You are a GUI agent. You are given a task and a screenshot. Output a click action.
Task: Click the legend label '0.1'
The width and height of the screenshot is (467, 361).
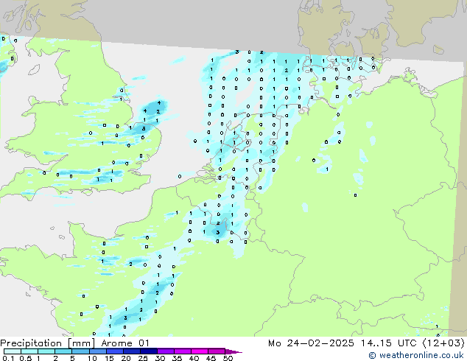tap(8, 358)
